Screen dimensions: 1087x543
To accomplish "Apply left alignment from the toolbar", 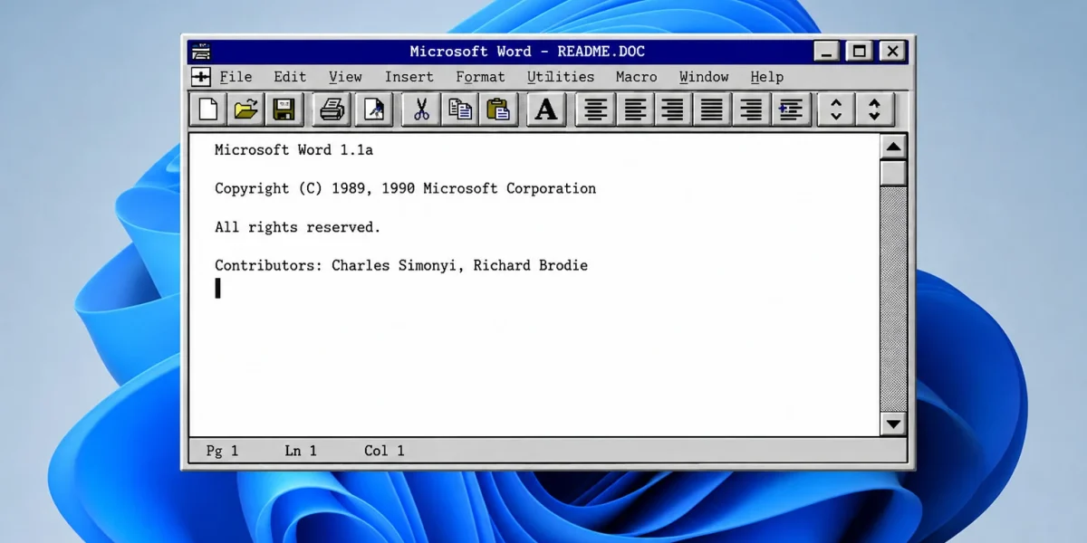I will pyautogui.click(x=634, y=110).
